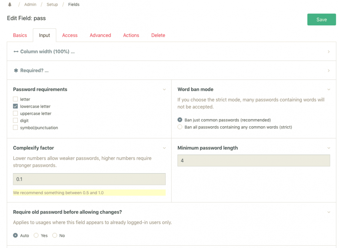This screenshot has height=248, width=339.
Task: Click the ProcessWire tree home icon
Action: pos(9,5)
